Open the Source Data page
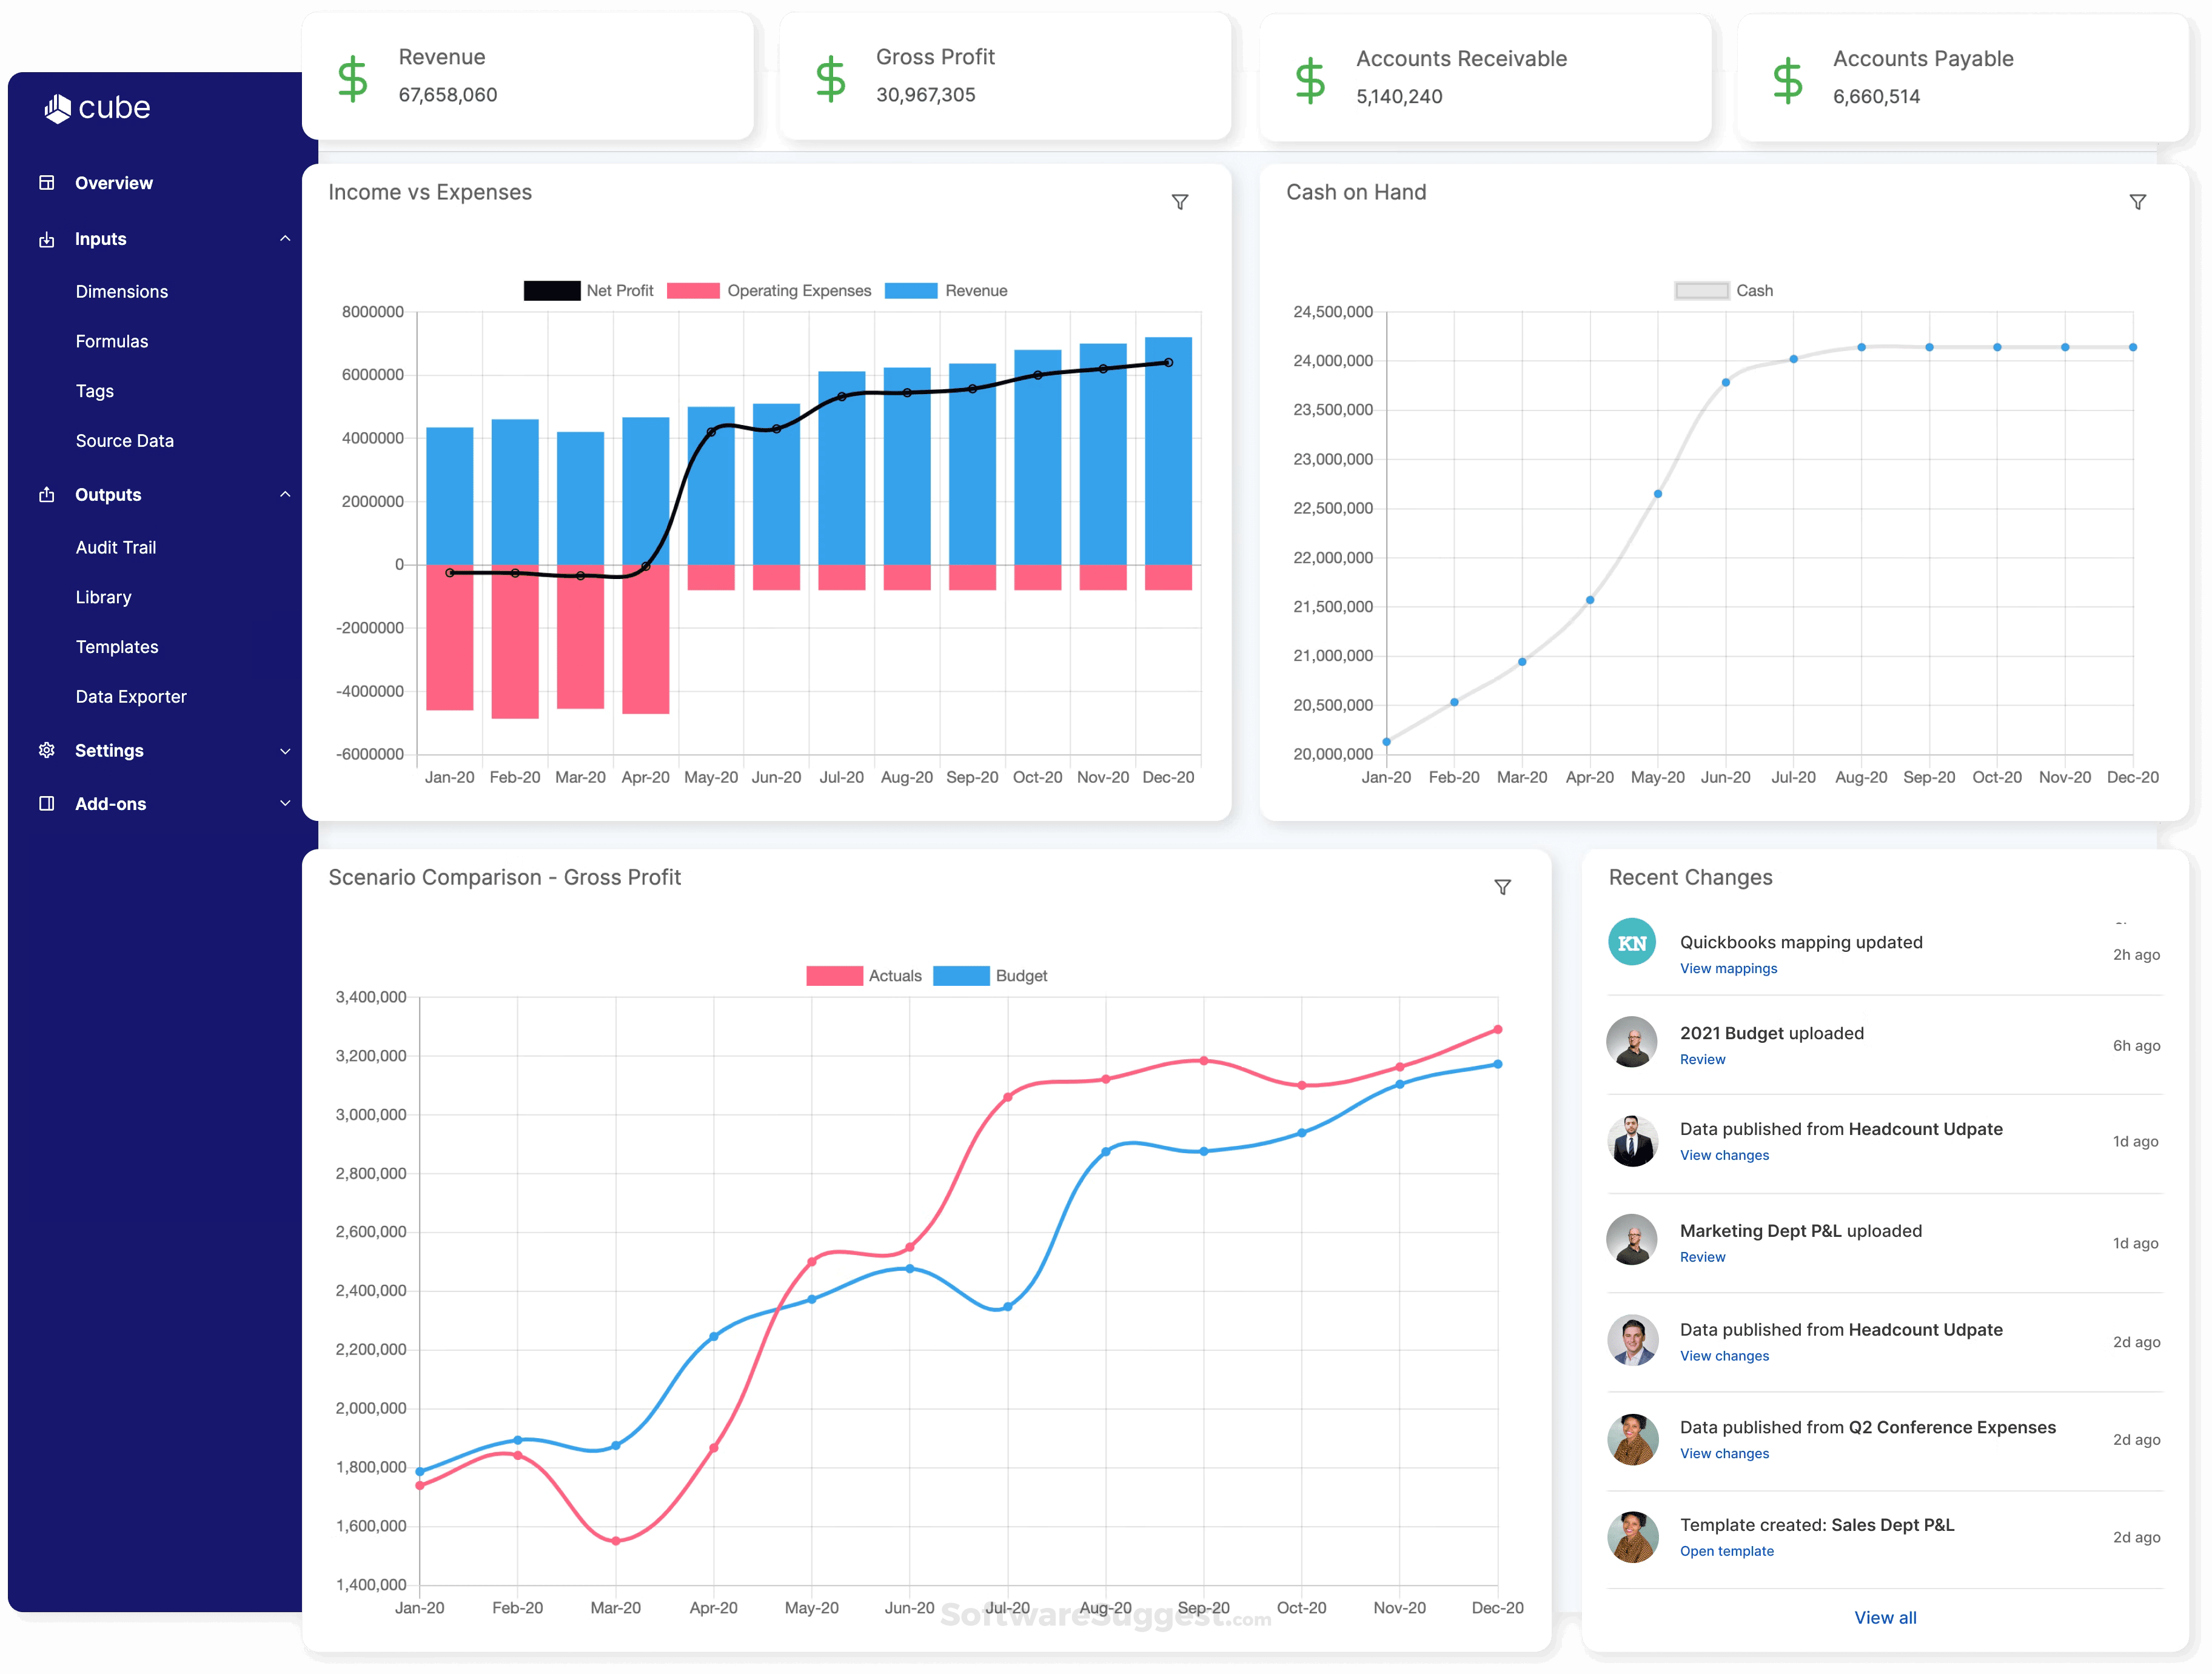Screen dimensions: 2212x1674 (125, 440)
